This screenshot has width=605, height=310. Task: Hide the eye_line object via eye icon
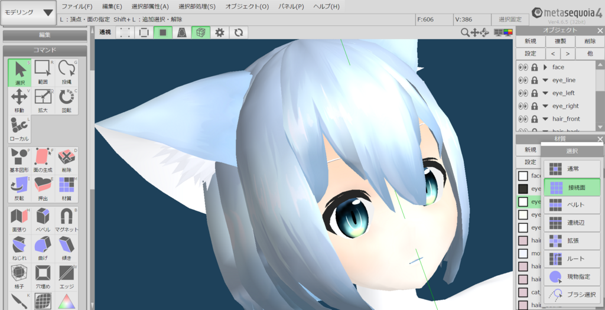(x=523, y=80)
